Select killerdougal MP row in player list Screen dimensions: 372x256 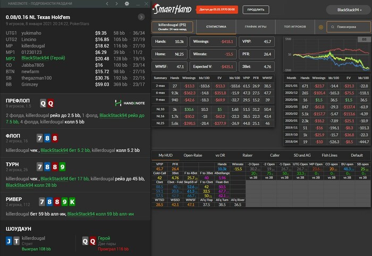(75, 46)
